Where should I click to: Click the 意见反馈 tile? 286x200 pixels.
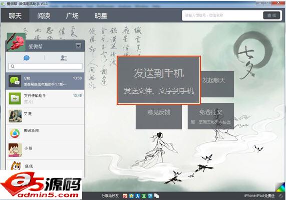159,117
